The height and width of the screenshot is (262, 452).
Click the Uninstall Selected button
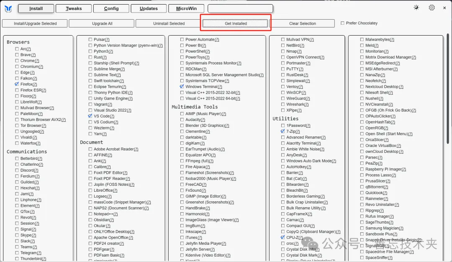[x=169, y=23]
